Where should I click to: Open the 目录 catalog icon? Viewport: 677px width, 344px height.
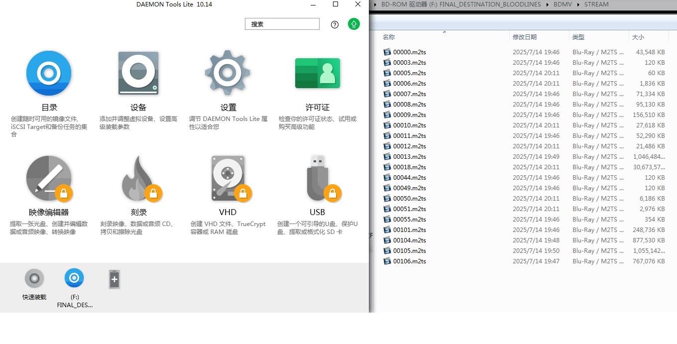pyautogui.click(x=49, y=73)
